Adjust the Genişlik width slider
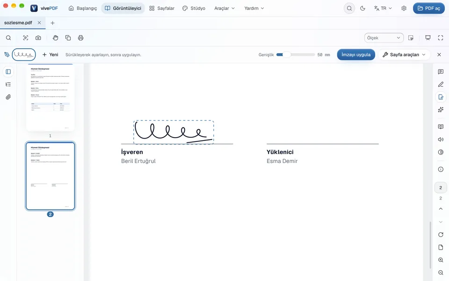The image size is (449, 281). pyautogui.click(x=296, y=54)
